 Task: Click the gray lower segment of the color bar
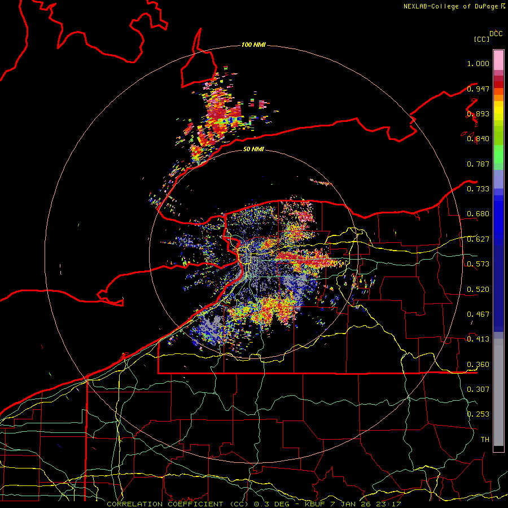(x=498, y=392)
